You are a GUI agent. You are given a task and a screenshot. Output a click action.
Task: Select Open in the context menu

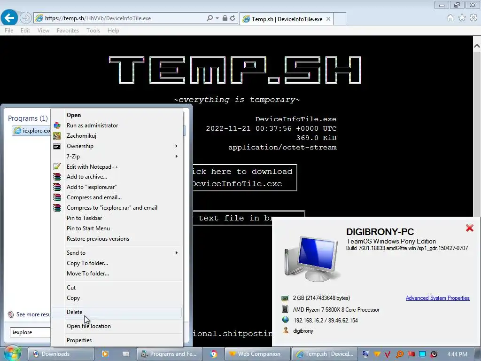(x=117, y=115)
